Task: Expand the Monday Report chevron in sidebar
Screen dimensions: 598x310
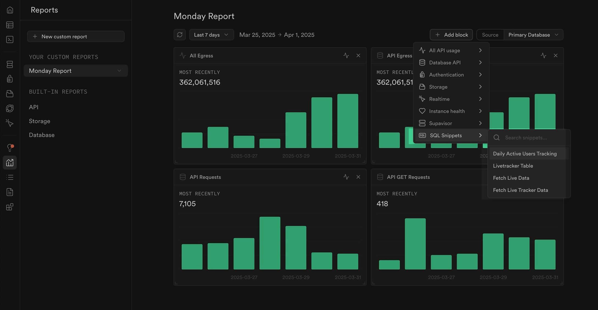Action: (119, 71)
